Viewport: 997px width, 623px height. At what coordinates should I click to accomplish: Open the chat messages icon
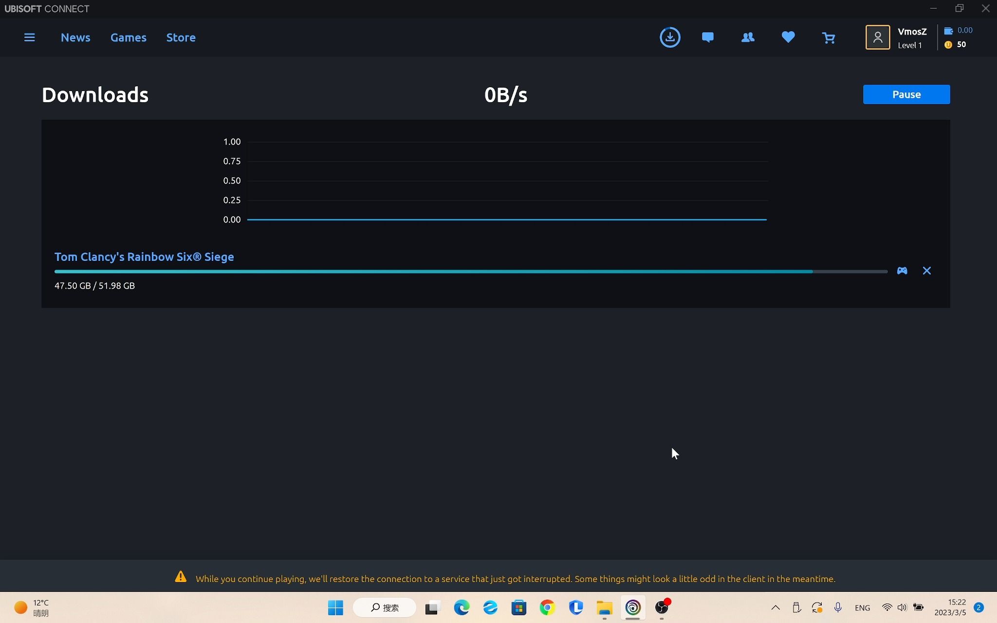708,37
